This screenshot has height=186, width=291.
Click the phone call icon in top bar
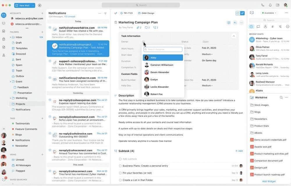pos(263,5)
